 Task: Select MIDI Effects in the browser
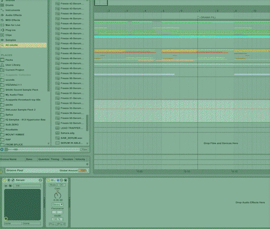tap(12, 20)
